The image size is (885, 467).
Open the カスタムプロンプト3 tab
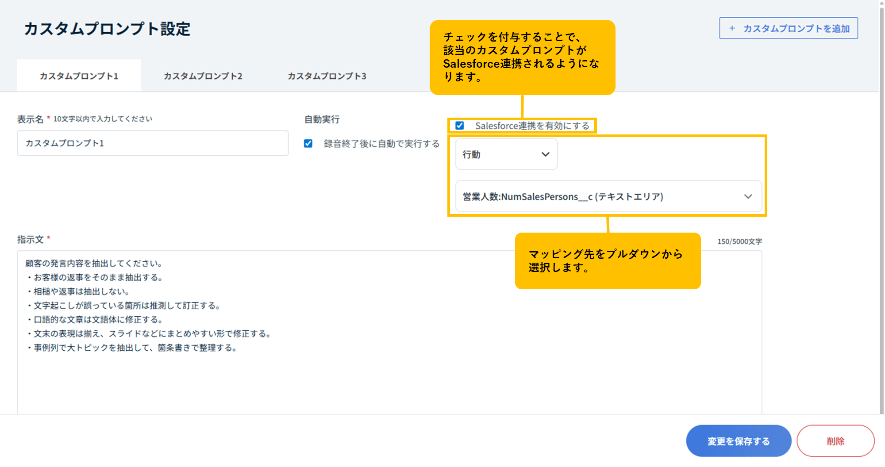pyautogui.click(x=327, y=76)
